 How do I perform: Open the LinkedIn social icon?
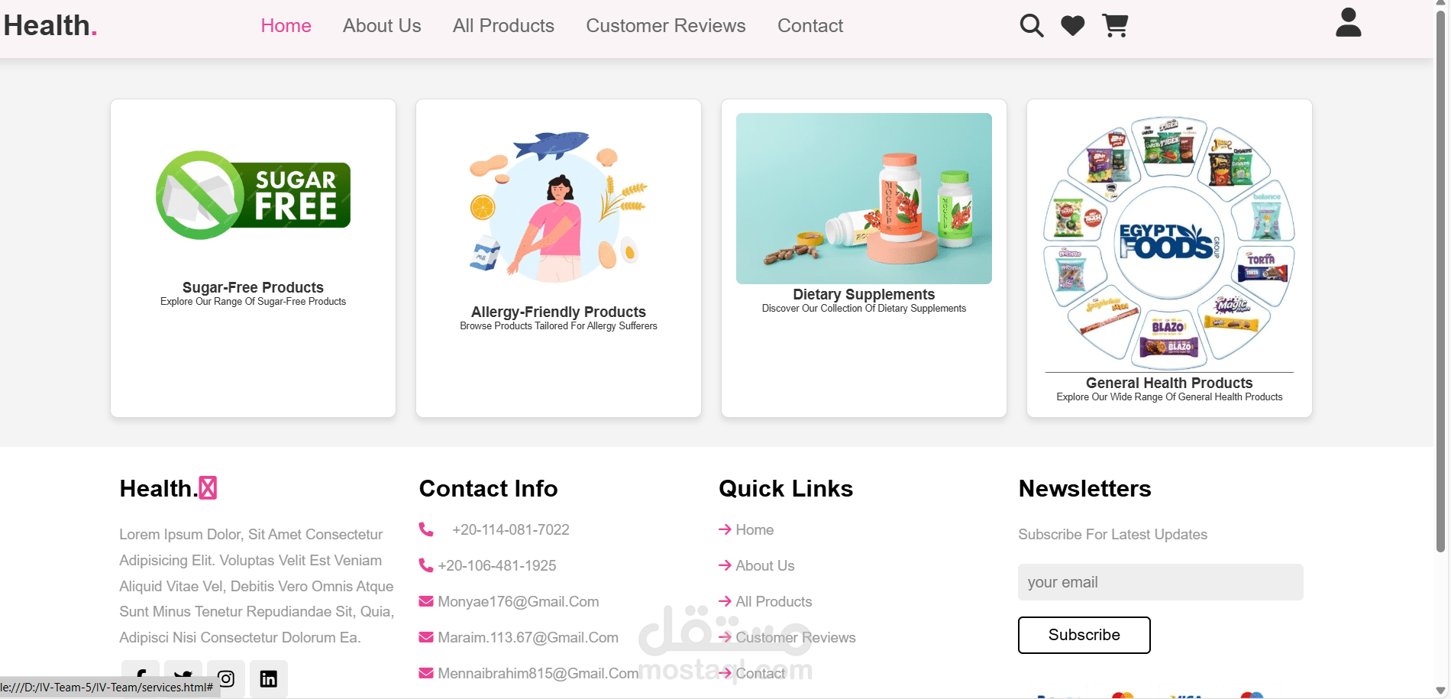coord(269,678)
